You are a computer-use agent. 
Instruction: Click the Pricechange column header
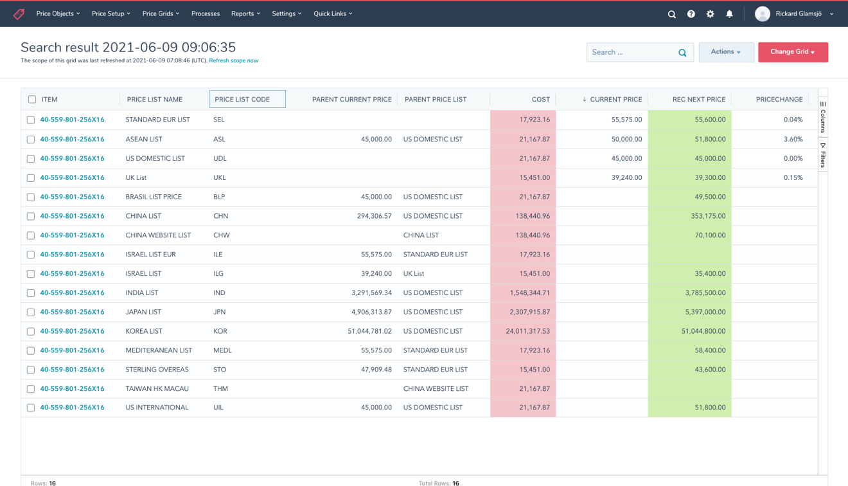(x=779, y=100)
